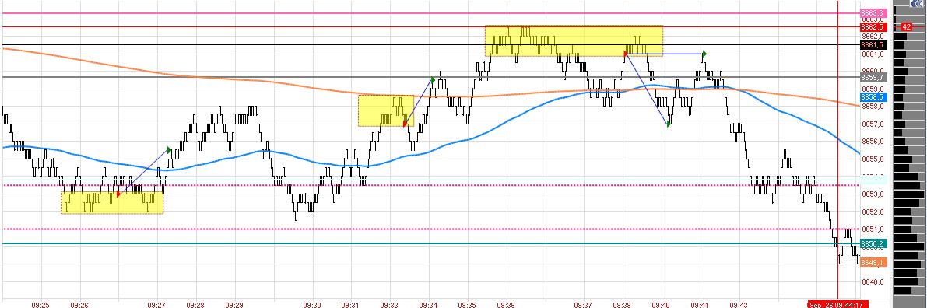This screenshot has width=927, height=308.
Task: Click the 8658,0 price axis label
Action: coord(873,107)
